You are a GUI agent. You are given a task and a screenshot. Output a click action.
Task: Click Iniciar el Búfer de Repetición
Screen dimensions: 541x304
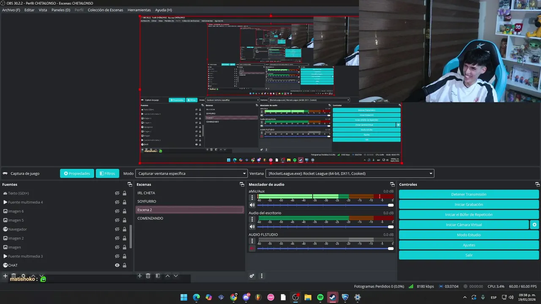[469, 214]
